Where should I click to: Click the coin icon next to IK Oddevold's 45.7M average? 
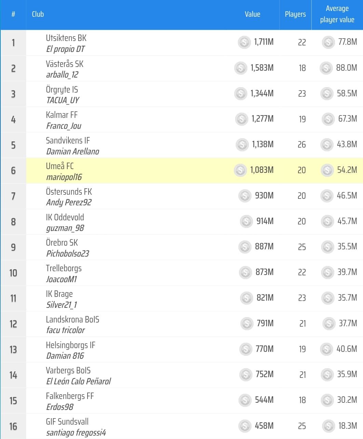pos(327,221)
